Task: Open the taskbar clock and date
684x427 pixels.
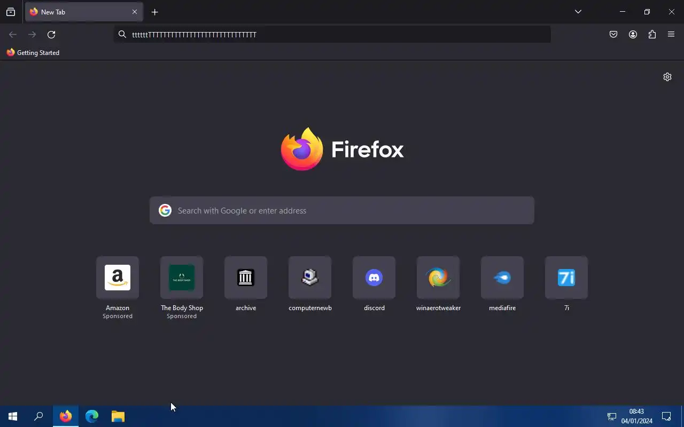Action: (636, 416)
